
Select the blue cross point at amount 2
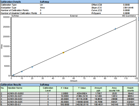point(13,75)
